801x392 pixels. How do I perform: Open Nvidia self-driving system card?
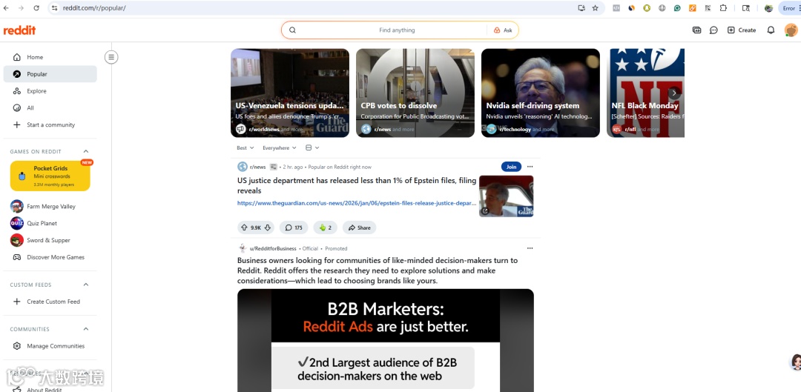point(541,93)
